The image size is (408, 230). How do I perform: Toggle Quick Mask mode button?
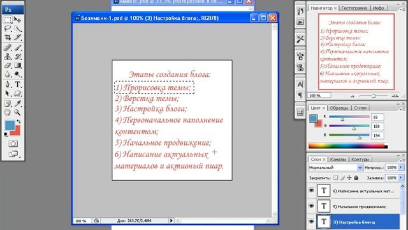tap(13, 144)
